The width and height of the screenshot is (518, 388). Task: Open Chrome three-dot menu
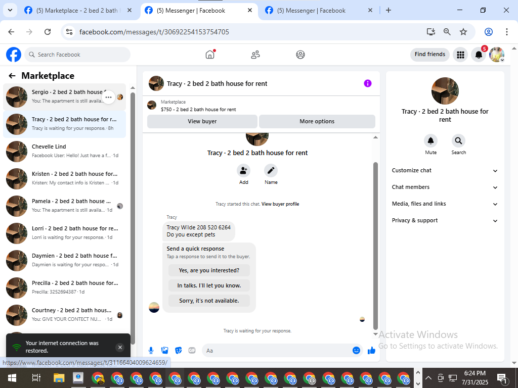507,32
